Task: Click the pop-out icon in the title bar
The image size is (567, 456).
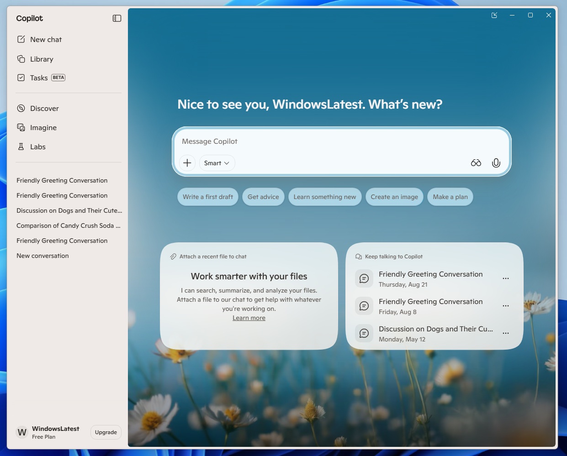Action: (x=494, y=15)
